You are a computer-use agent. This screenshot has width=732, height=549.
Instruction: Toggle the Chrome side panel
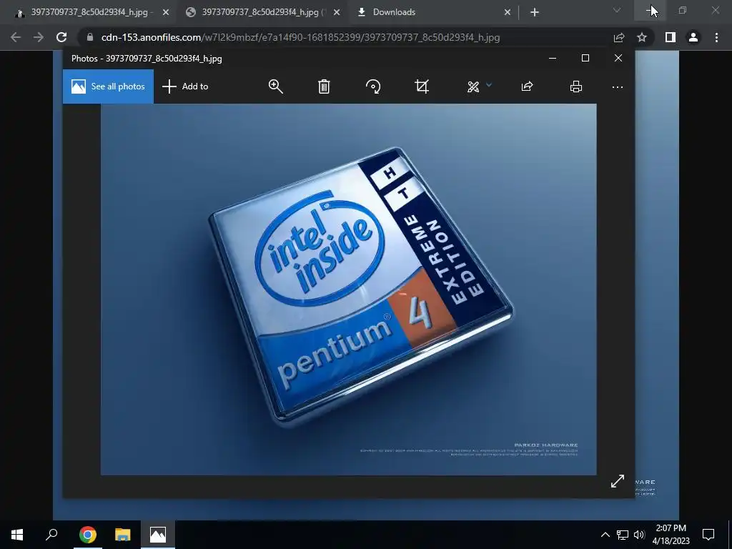coord(671,37)
